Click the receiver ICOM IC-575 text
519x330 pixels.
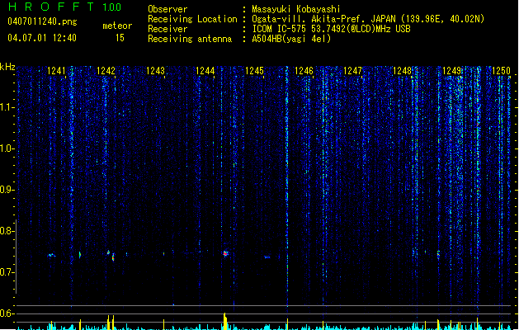coord(280,29)
